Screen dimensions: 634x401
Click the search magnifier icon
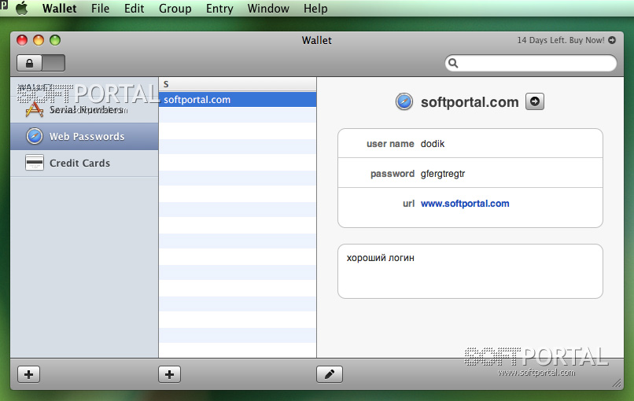[453, 63]
